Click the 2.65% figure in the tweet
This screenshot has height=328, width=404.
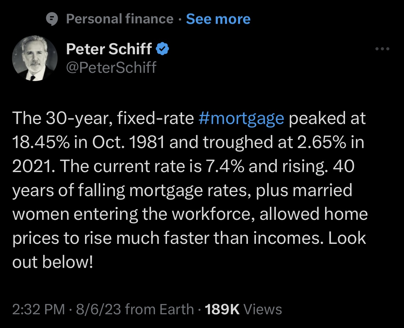[322, 142]
